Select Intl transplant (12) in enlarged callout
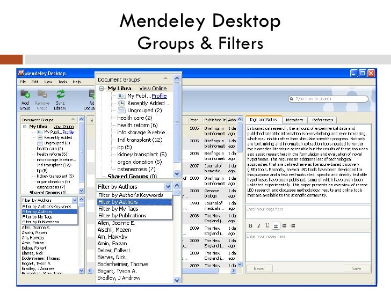The height and width of the screenshot is (293, 391). pyautogui.click(x=140, y=140)
